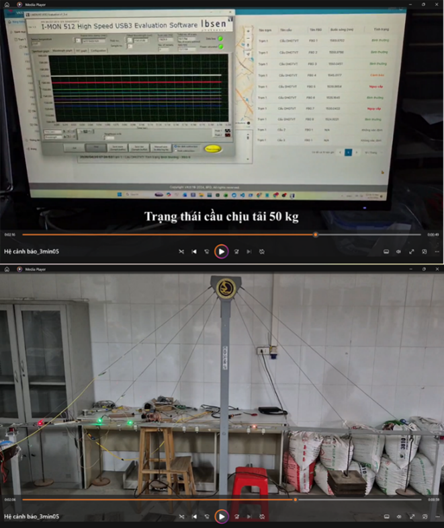Open subtitles and captions menu in top player
Viewport: 444px width, 528px height.
(386, 252)
